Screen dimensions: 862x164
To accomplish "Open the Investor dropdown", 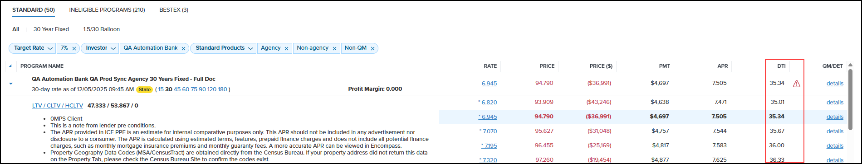I will point(100,48).
